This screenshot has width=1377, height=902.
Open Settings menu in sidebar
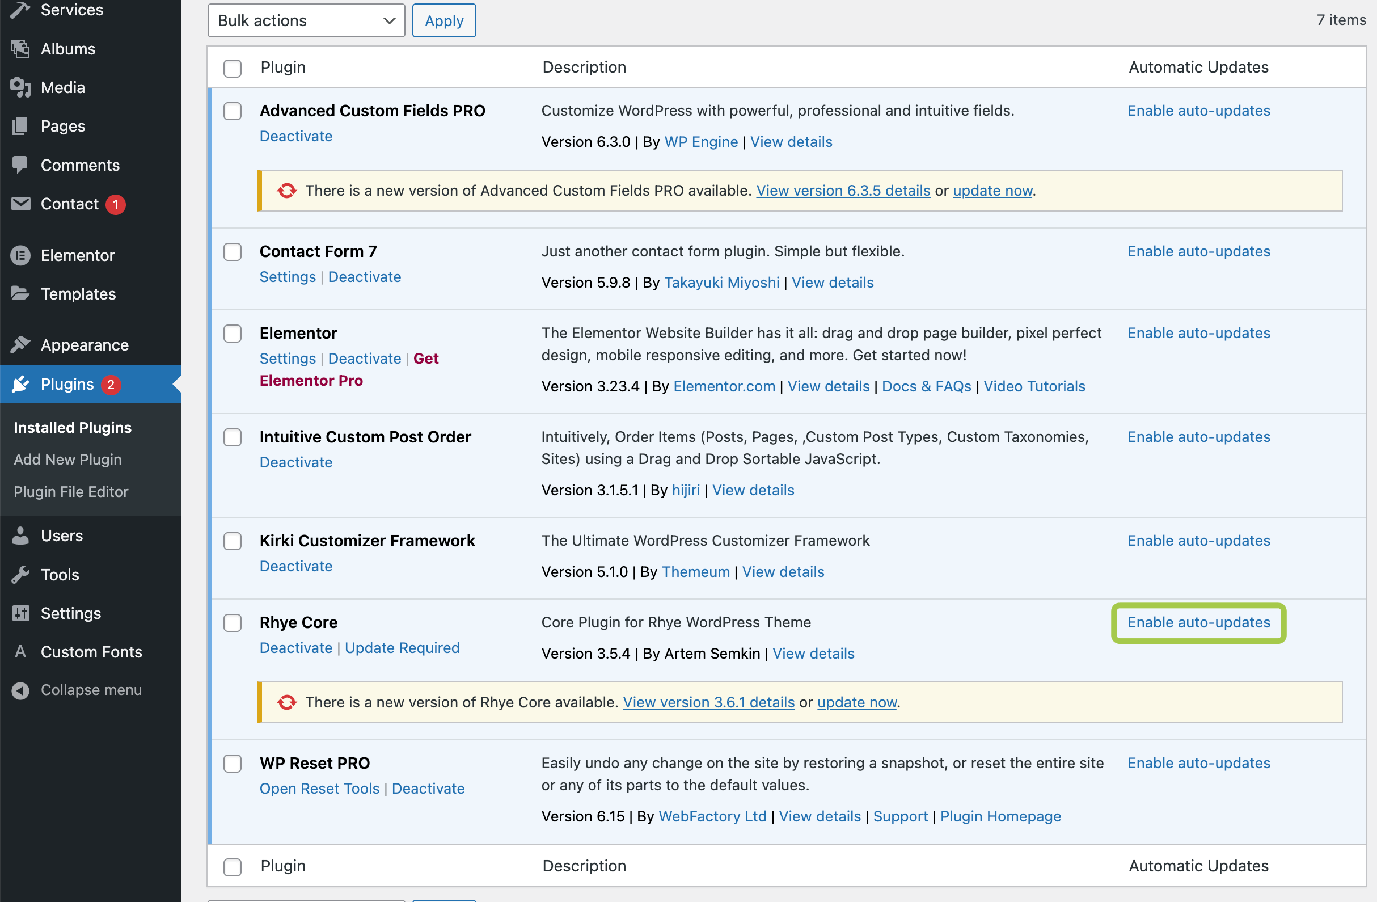click(70, 613)
